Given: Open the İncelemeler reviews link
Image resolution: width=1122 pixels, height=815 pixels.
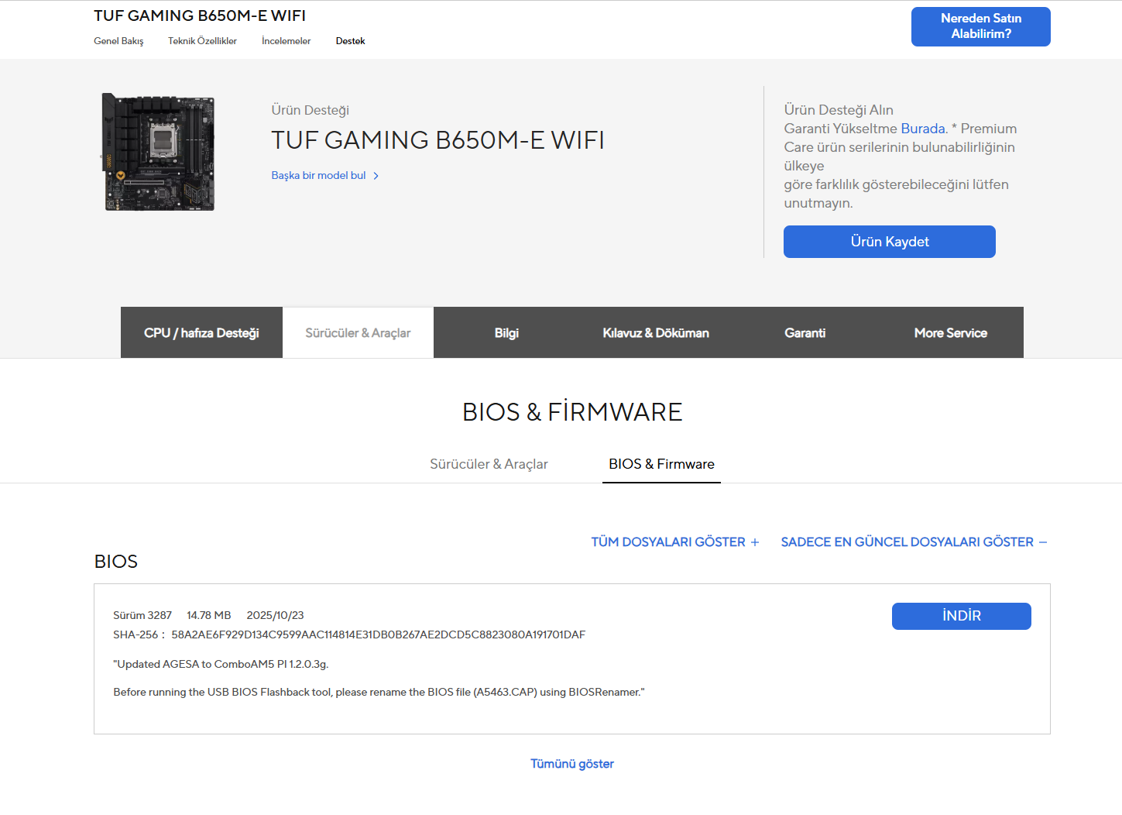Looking at the screenshot, I should tap(286, 41).
